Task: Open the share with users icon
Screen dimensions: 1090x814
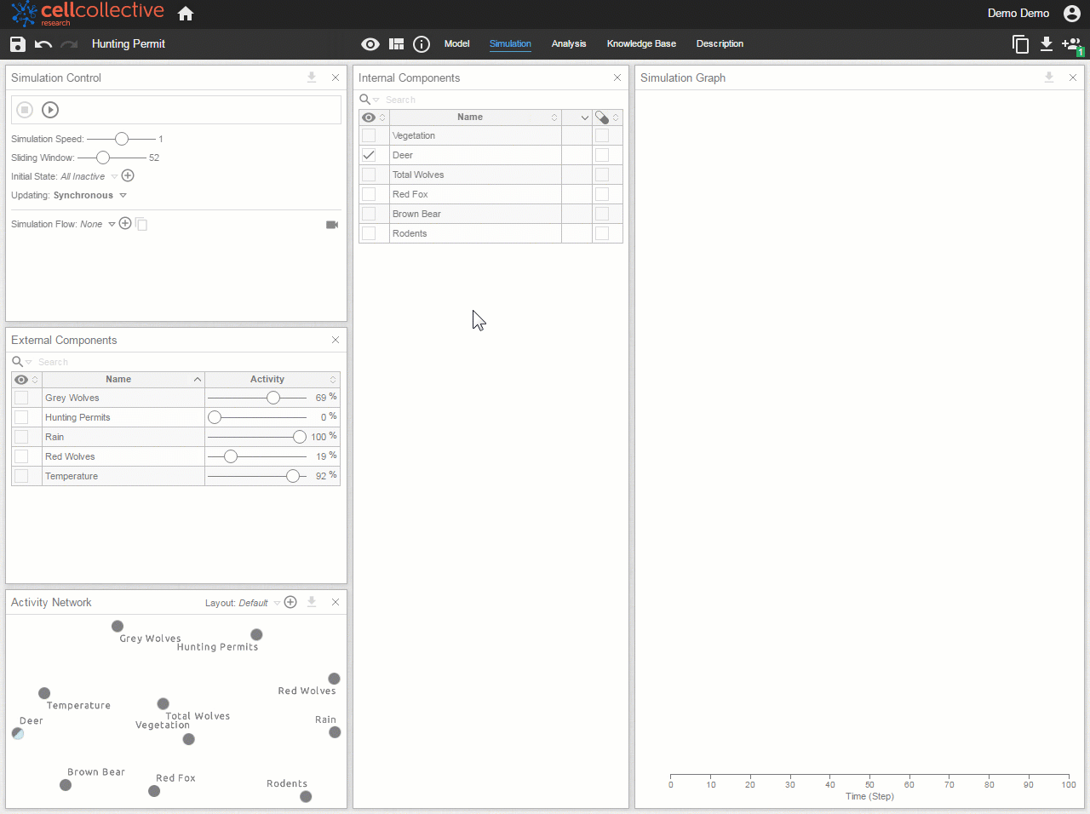Action: pos(1071,44)
